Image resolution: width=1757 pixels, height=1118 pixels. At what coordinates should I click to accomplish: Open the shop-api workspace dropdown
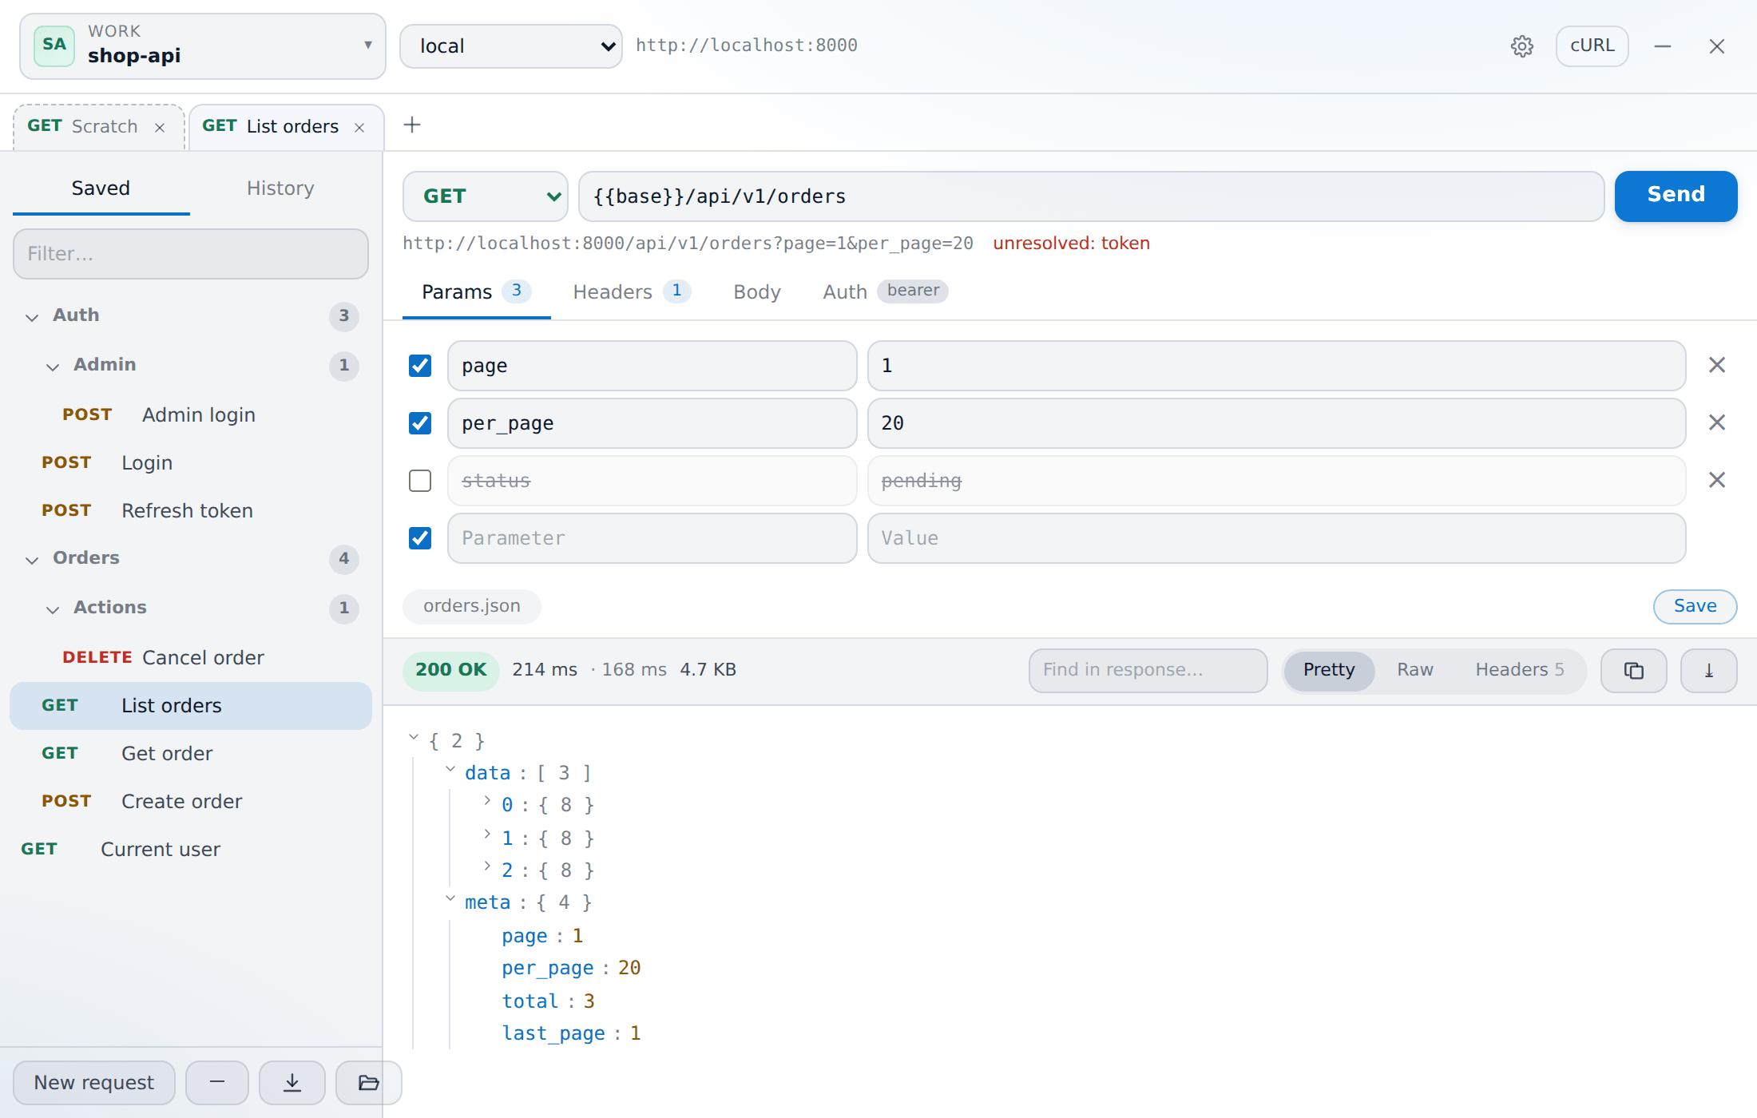pos(203,46)
